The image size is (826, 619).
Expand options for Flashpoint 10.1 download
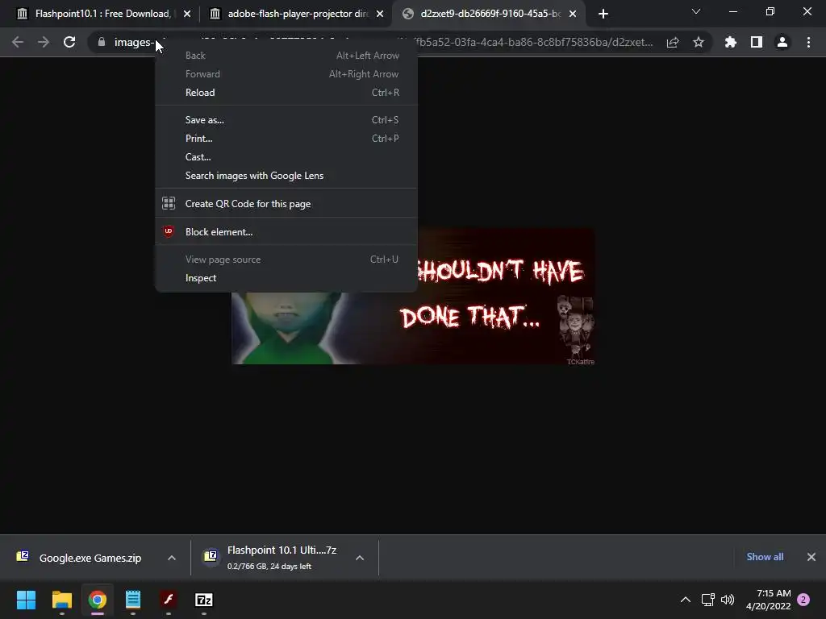point(360,558)
